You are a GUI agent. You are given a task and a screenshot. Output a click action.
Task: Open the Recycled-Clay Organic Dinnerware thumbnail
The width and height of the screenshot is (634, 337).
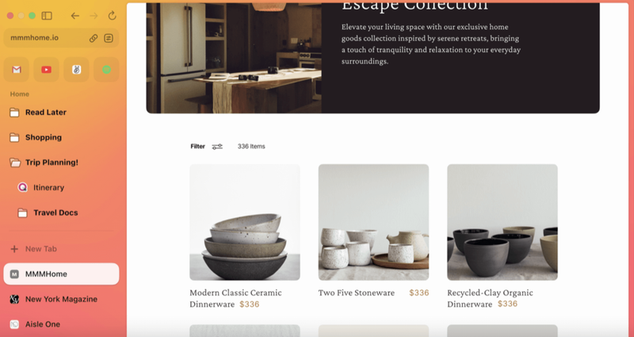pyautogui.click(x=502, y=222)
